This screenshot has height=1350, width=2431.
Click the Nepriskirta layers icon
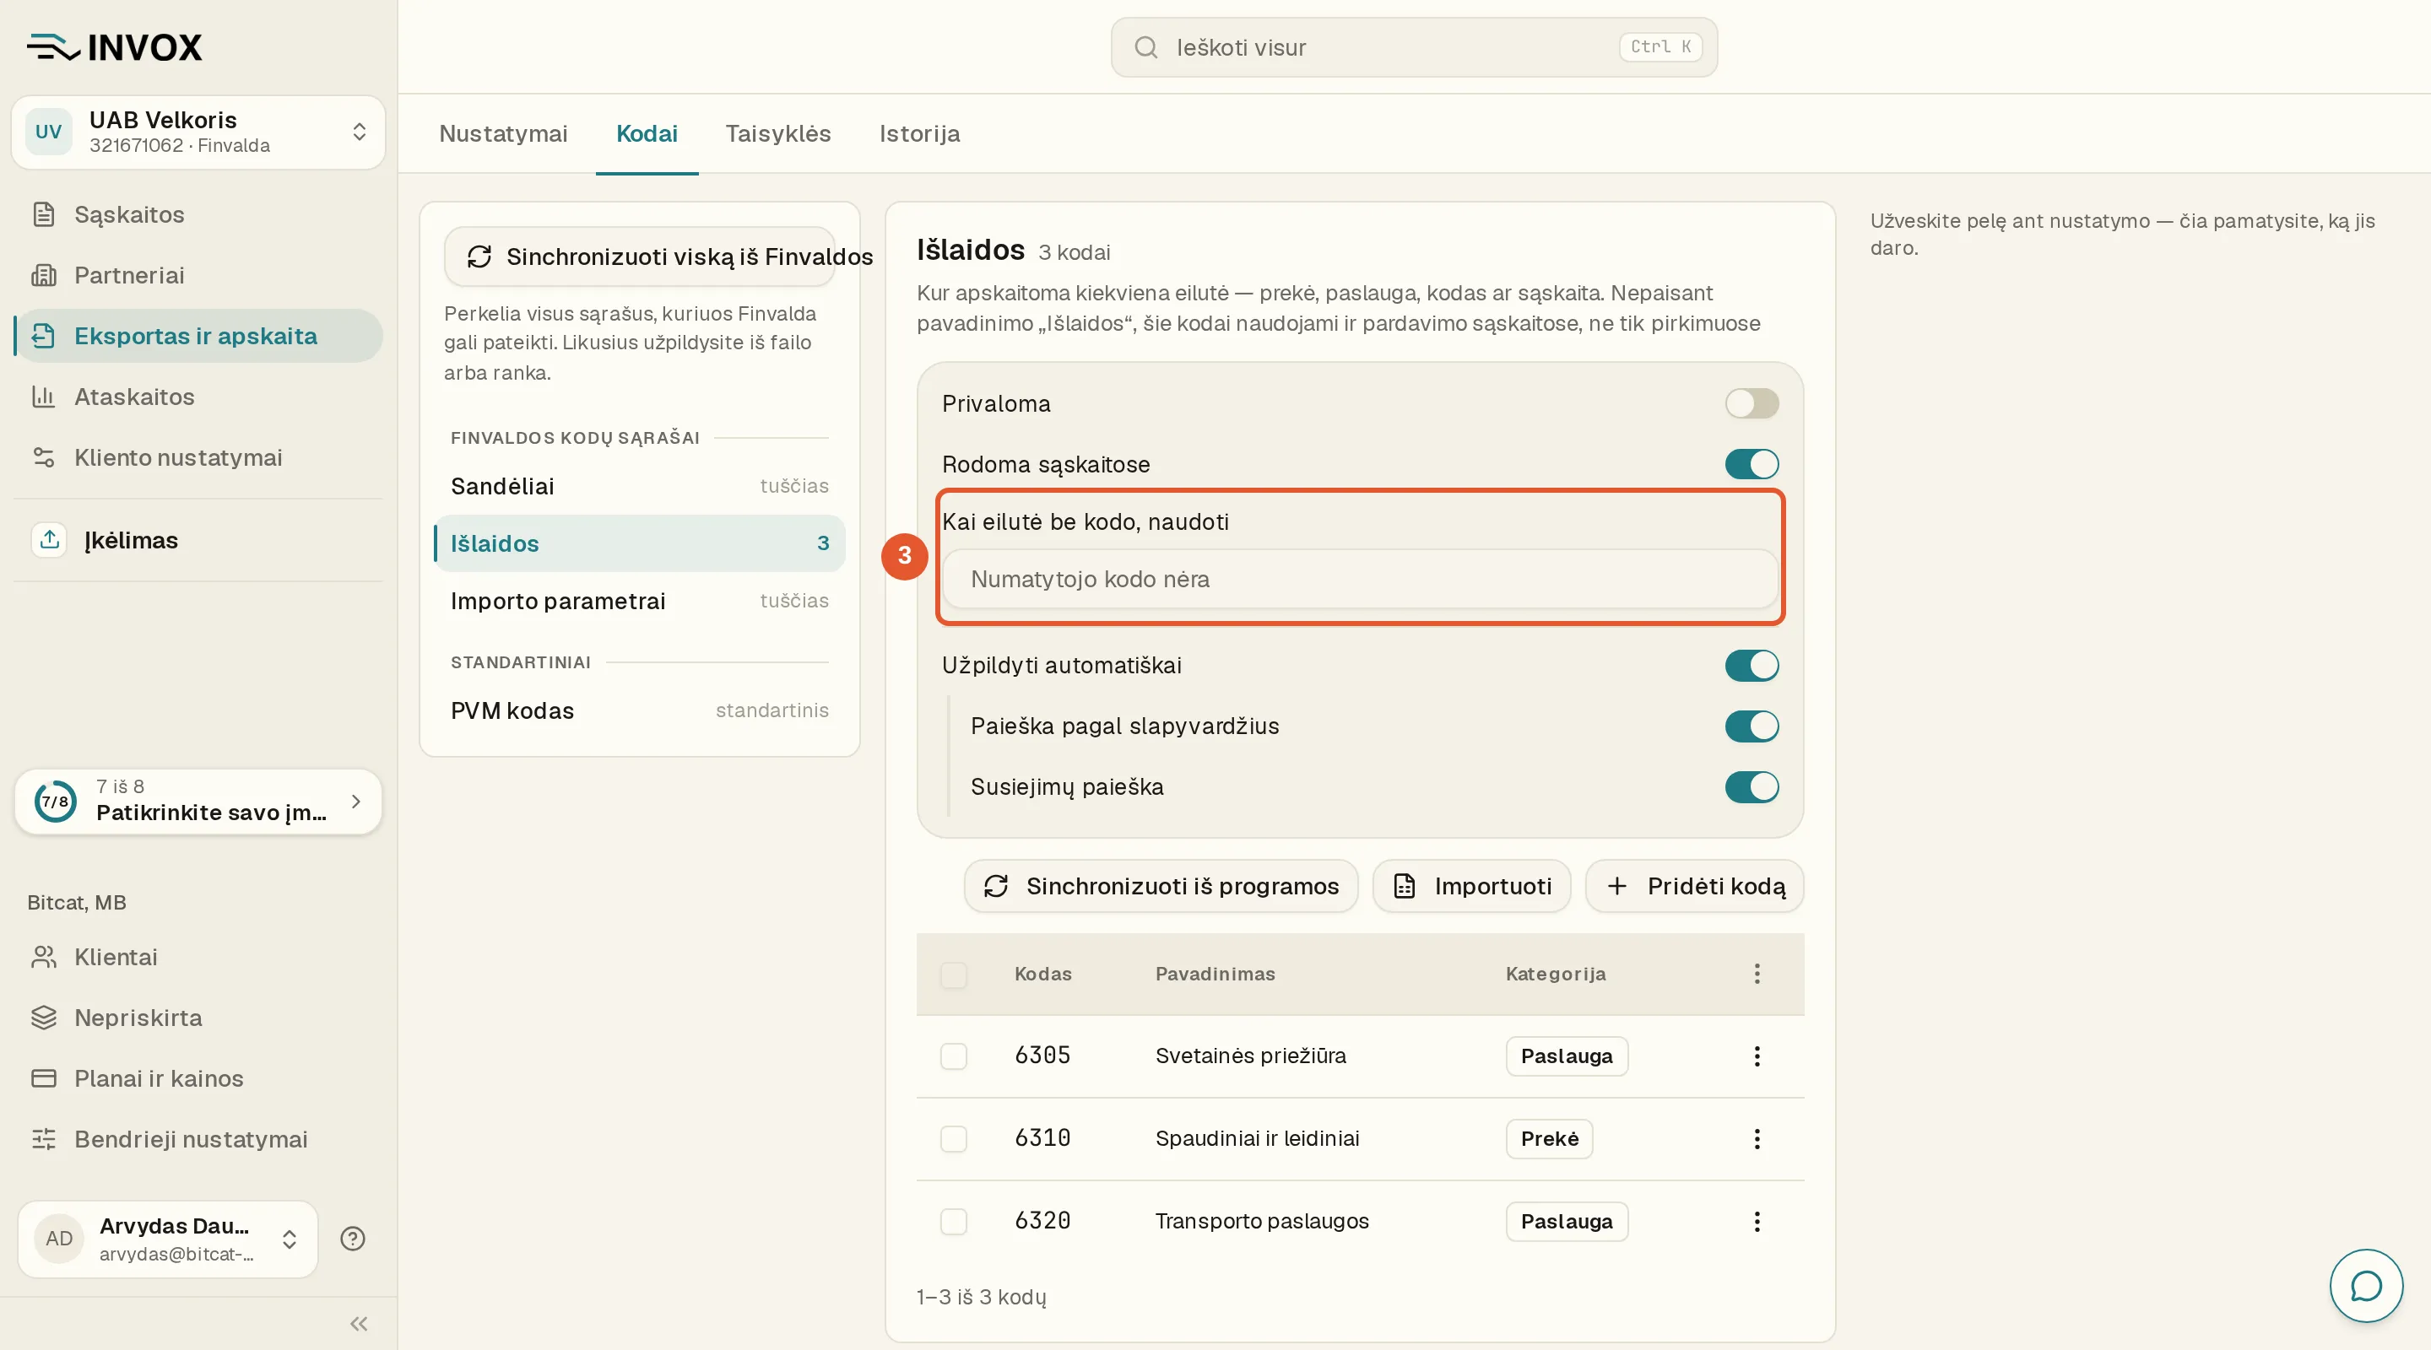(x=43, y=1018)
